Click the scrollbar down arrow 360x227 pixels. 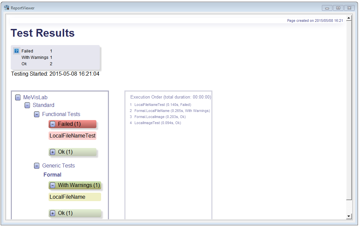point(349,216)
